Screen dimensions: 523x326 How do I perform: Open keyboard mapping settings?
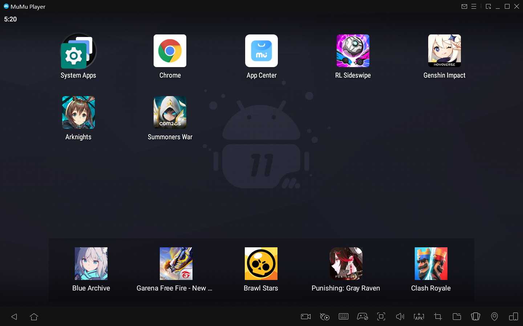click(x=344, y=317)
